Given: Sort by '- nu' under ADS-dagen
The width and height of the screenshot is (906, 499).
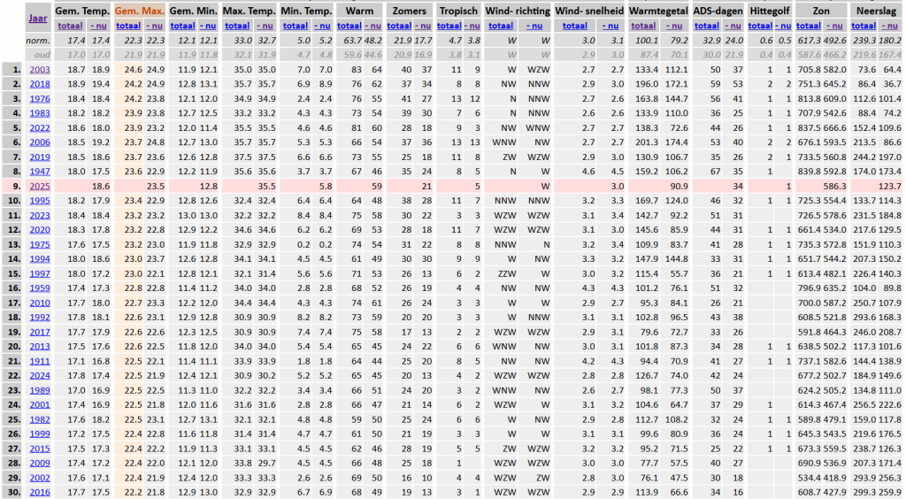Looking at the screenshot, I should [x=733, y=26].
